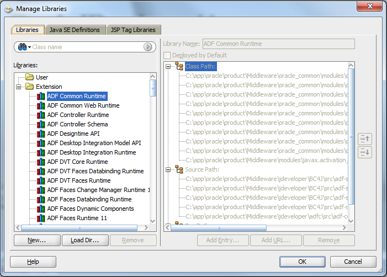Image resolution: width=387 pixels, height=277 pixels.
Task: Click the Class name search field
Action: point(87,47)
